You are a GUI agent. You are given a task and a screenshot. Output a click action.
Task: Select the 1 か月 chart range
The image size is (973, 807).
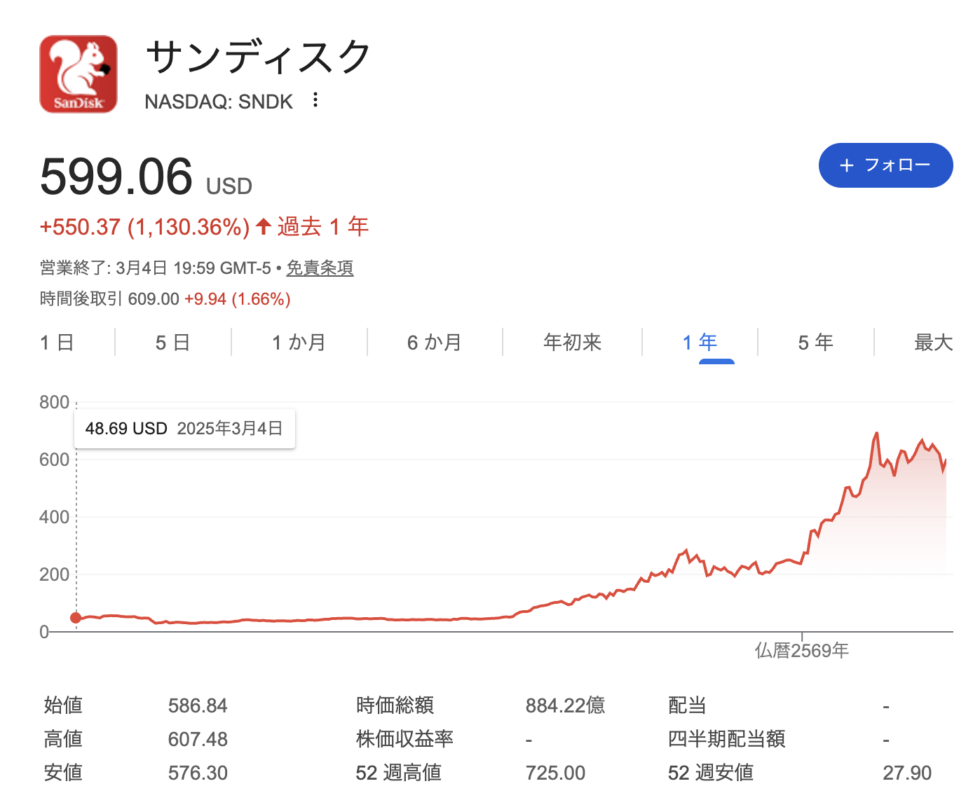pyautogui.click(x=299, y=343)
